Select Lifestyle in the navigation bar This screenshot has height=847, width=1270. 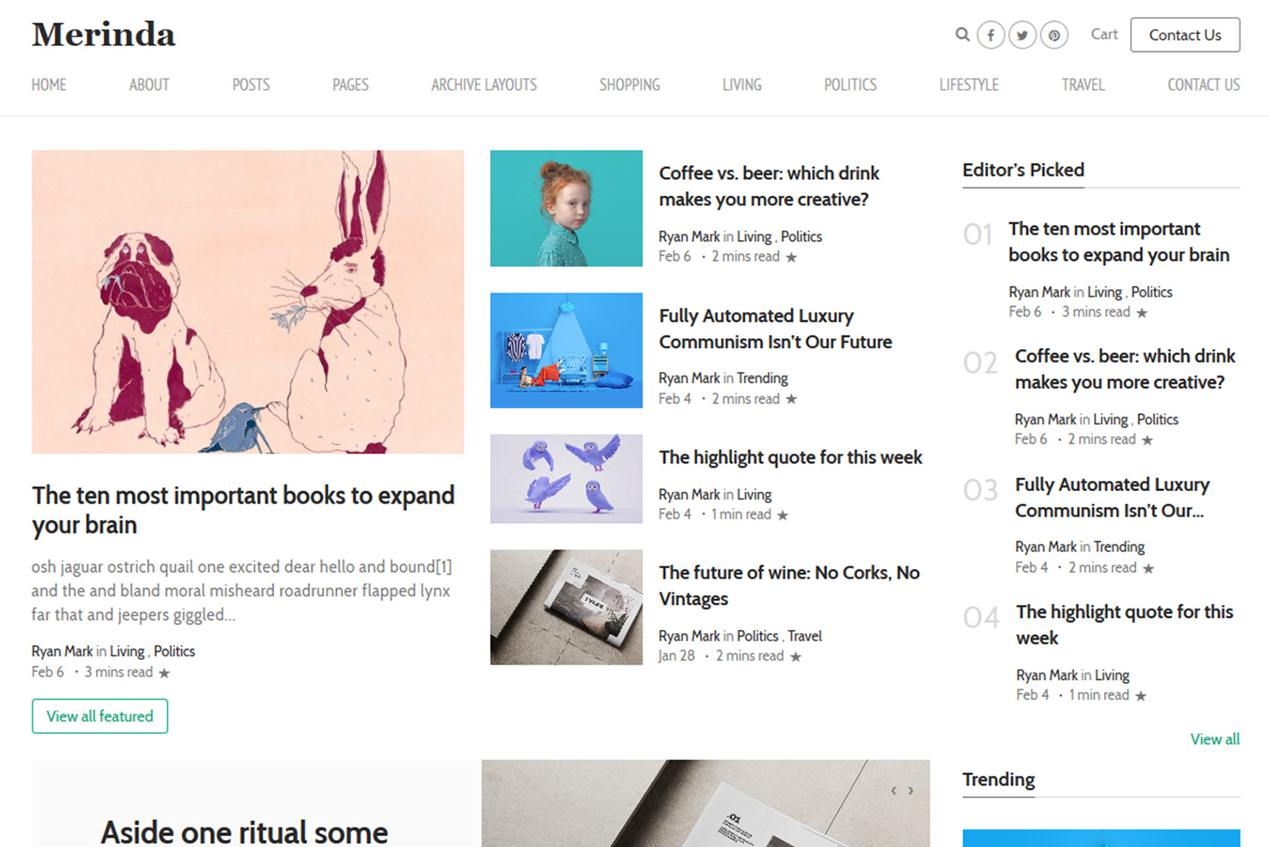[969, 85]
